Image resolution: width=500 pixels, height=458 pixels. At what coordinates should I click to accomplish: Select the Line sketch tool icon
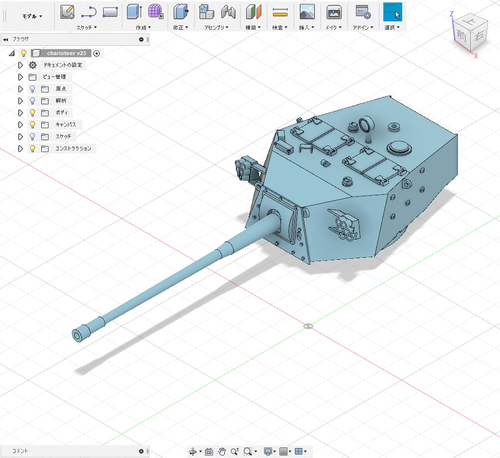[89, 13]
